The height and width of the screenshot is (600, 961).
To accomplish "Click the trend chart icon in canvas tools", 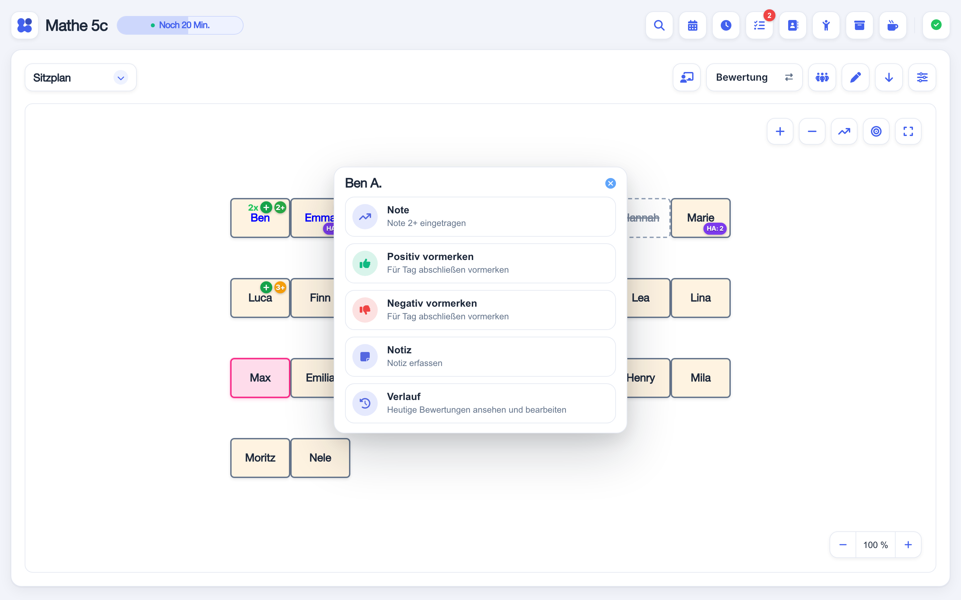I will point(844,131).
